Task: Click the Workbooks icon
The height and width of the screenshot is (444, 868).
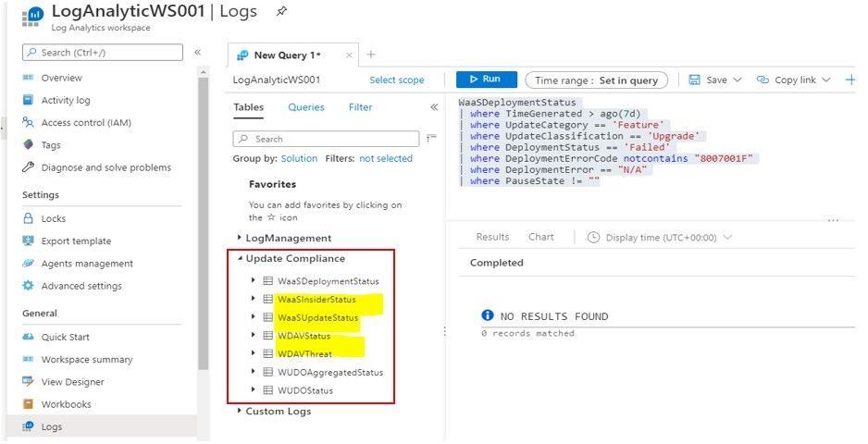Action: tap(29, 404)
